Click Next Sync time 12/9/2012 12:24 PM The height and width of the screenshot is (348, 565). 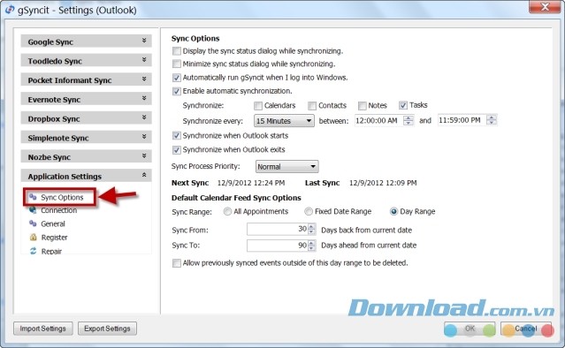(x=251, y=183)
